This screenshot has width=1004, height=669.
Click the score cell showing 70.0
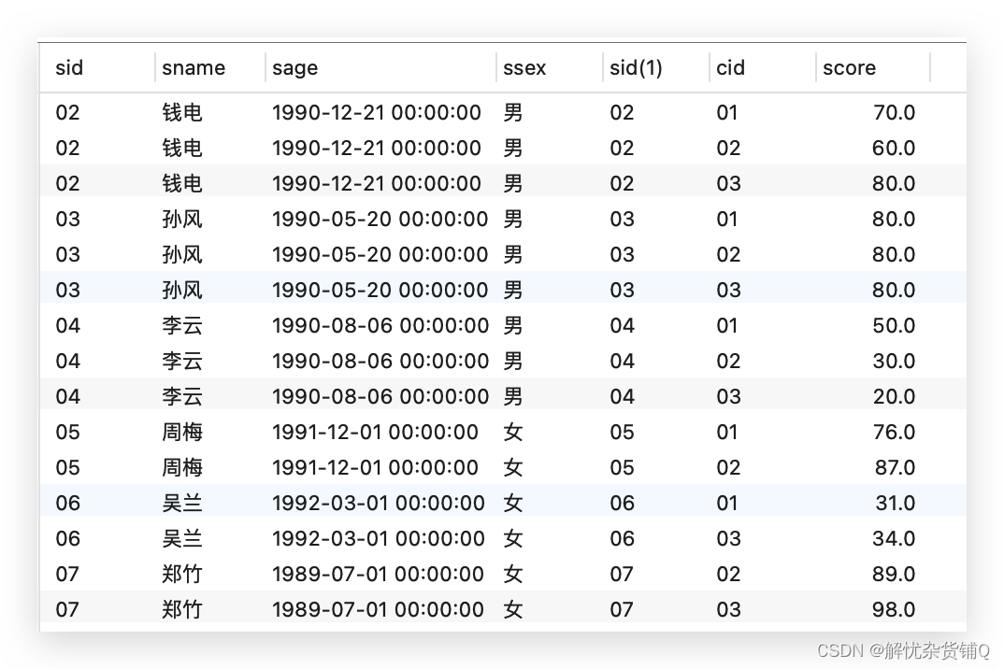(x=894, y=113)
